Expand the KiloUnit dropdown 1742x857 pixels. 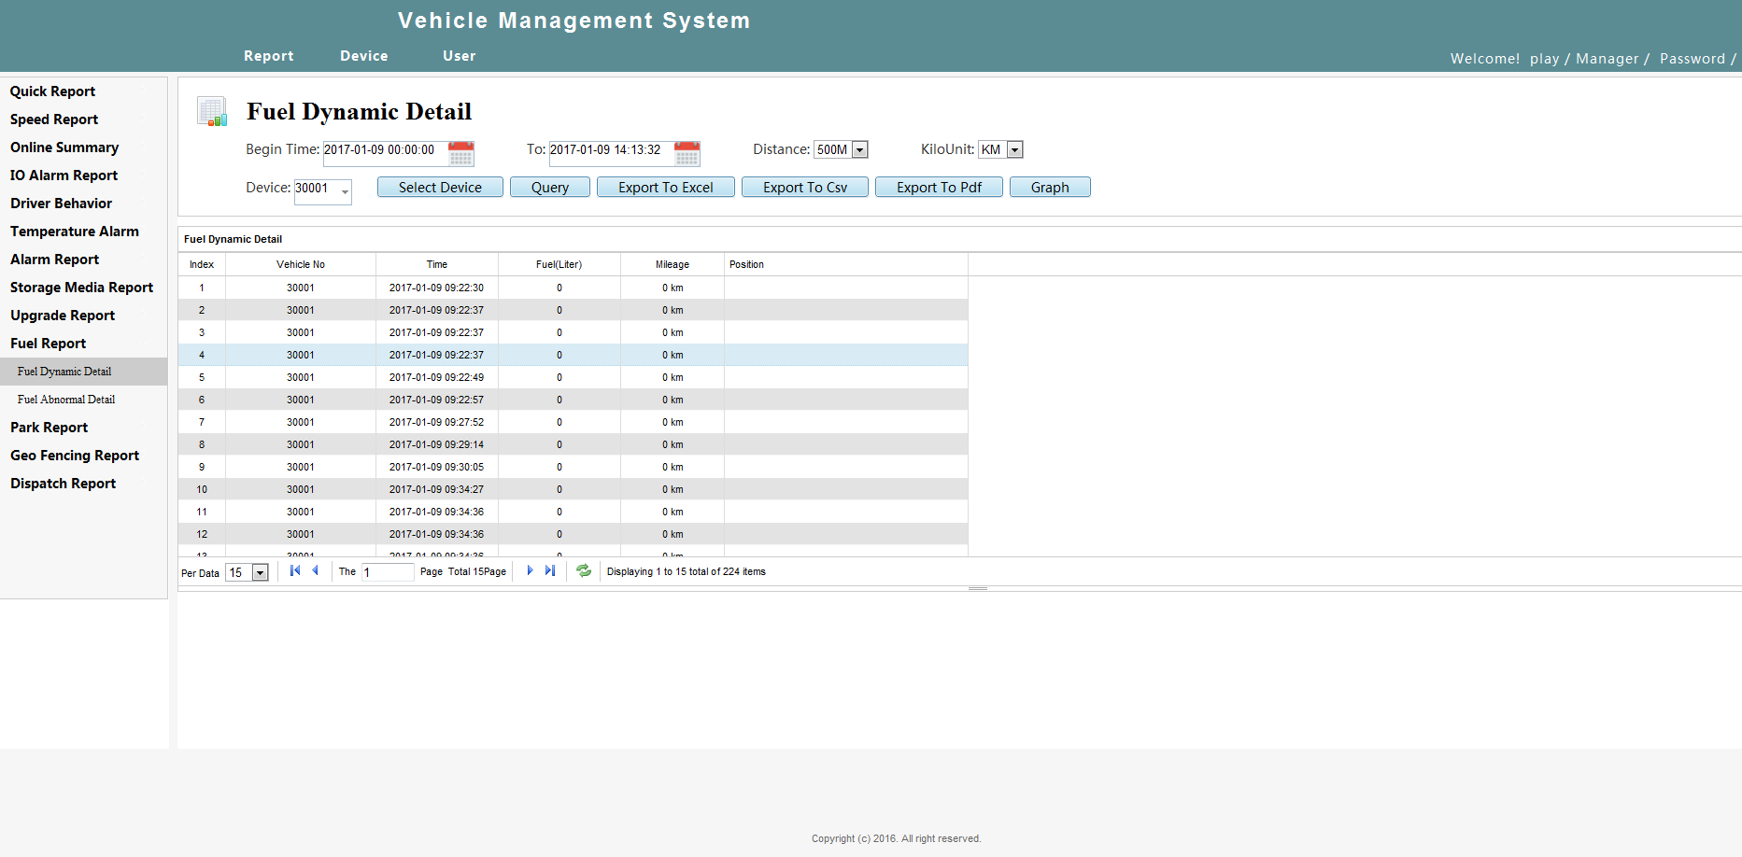click(x=1014, y=149)
